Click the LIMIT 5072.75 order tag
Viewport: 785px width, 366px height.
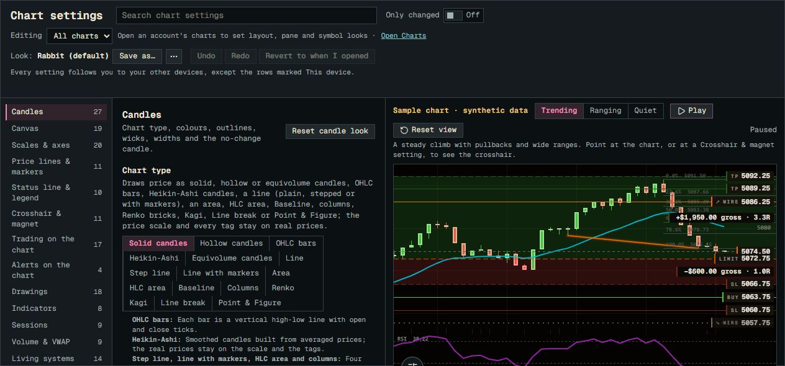[x=744, y=258]
